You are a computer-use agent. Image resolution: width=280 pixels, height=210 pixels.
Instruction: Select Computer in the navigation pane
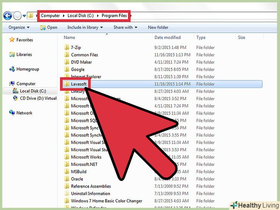tap(26, 83)
